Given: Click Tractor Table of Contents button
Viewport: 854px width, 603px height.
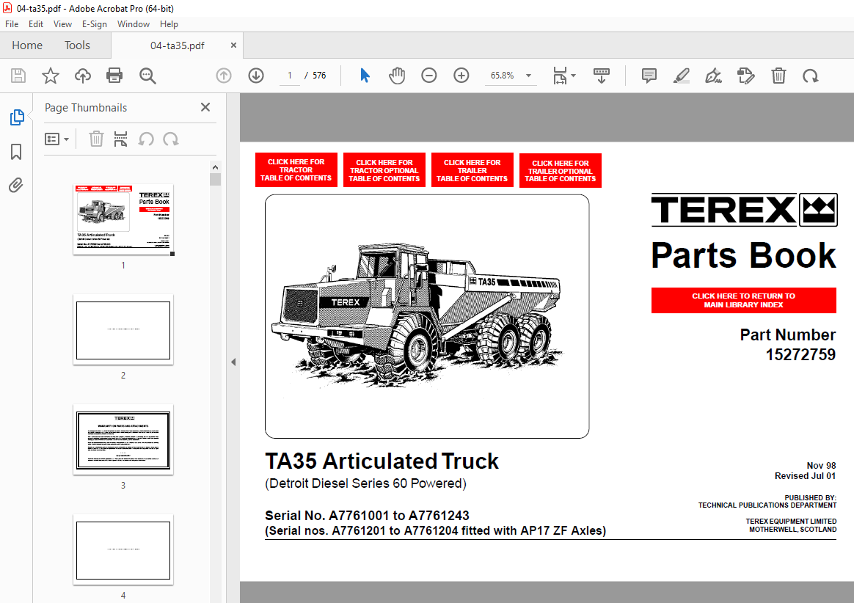Looking at the screenshot, I should coord(296,170).
